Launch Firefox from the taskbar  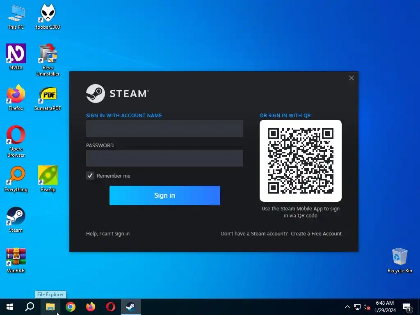91,307
